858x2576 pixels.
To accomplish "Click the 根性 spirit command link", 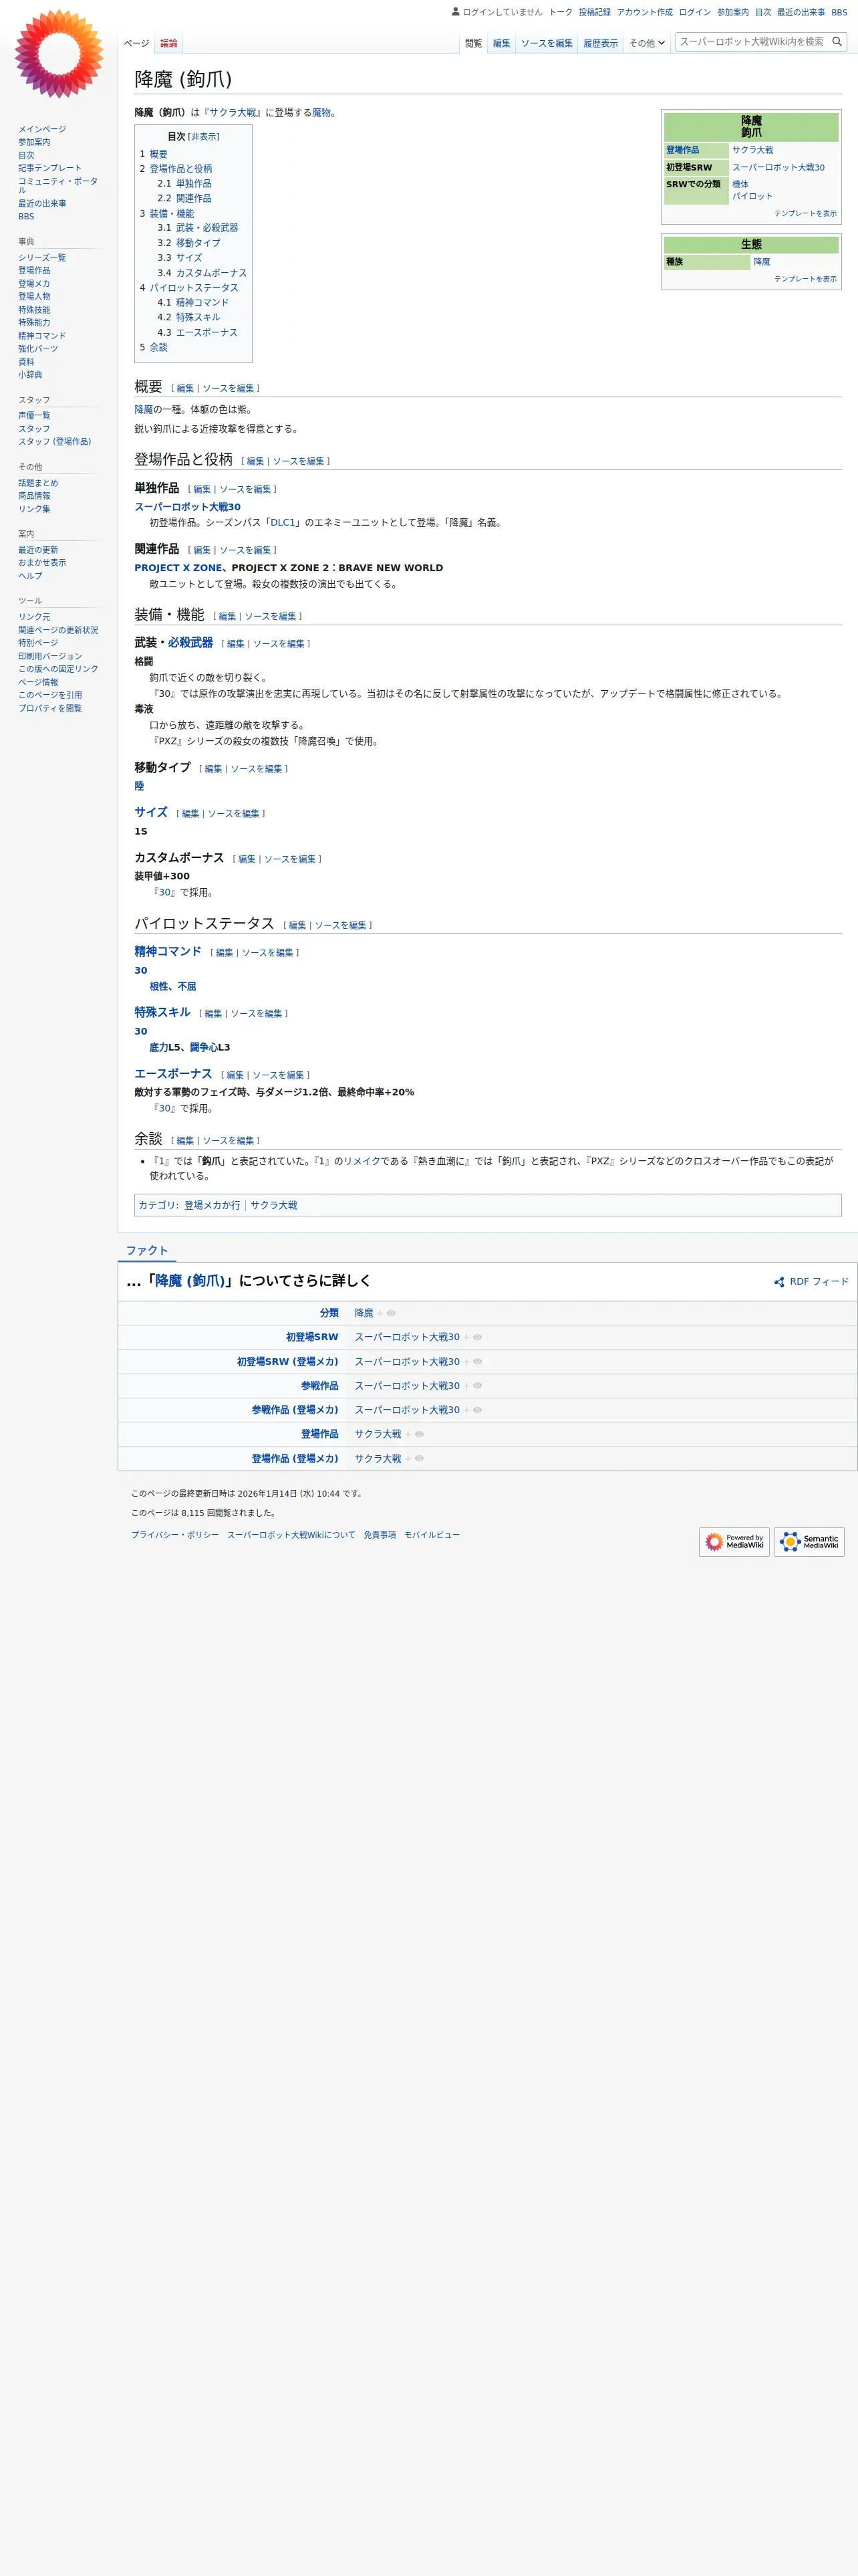I will [x=159, y=987].
